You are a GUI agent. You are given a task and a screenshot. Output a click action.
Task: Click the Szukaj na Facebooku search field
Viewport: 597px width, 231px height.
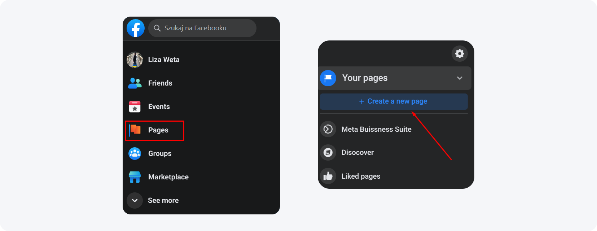tap(206, 28)
